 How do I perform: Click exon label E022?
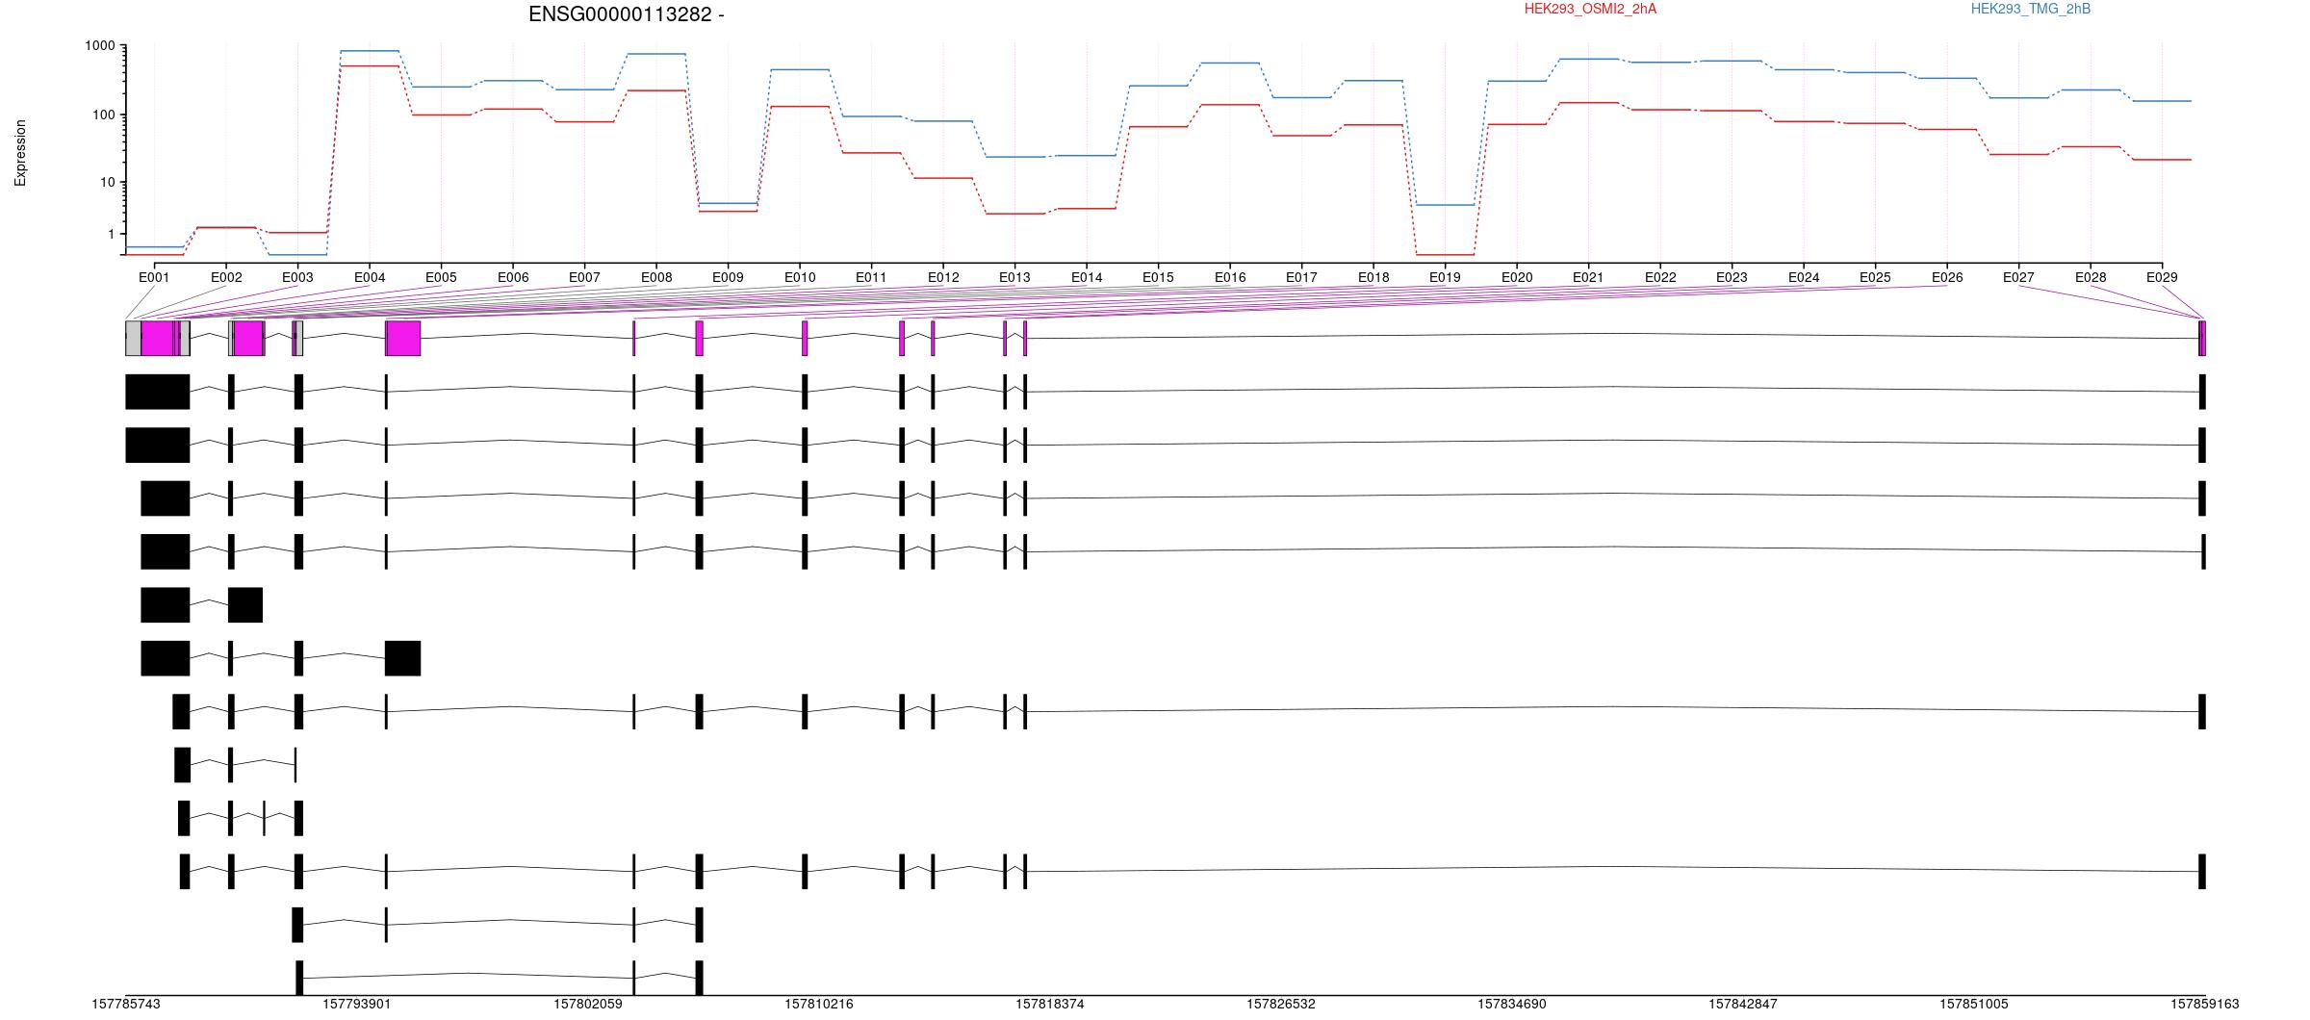click(1660, 277)
